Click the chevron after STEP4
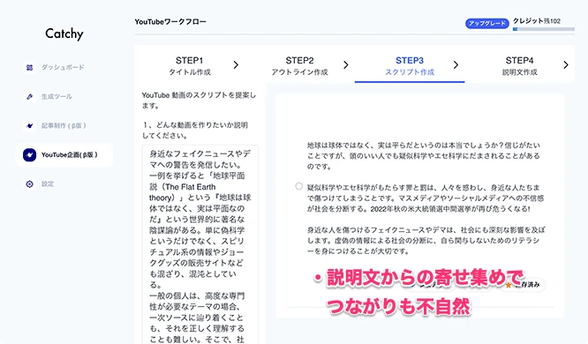This screenshot has height=344, width=588. (x=566, y=64)
